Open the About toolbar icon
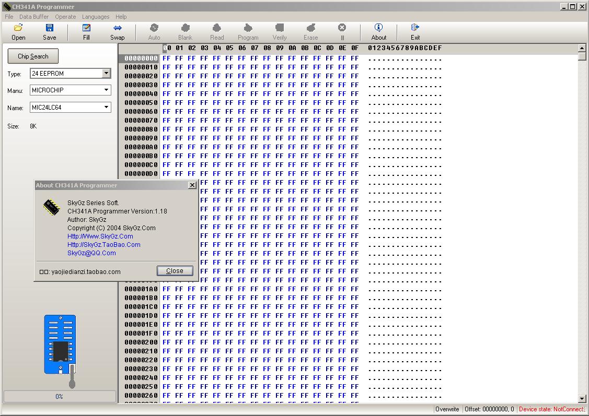Screen dimensions: 589x416 tap(379, 32)
